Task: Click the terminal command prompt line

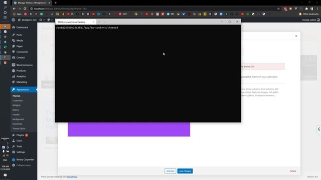Action: point(87,28)
